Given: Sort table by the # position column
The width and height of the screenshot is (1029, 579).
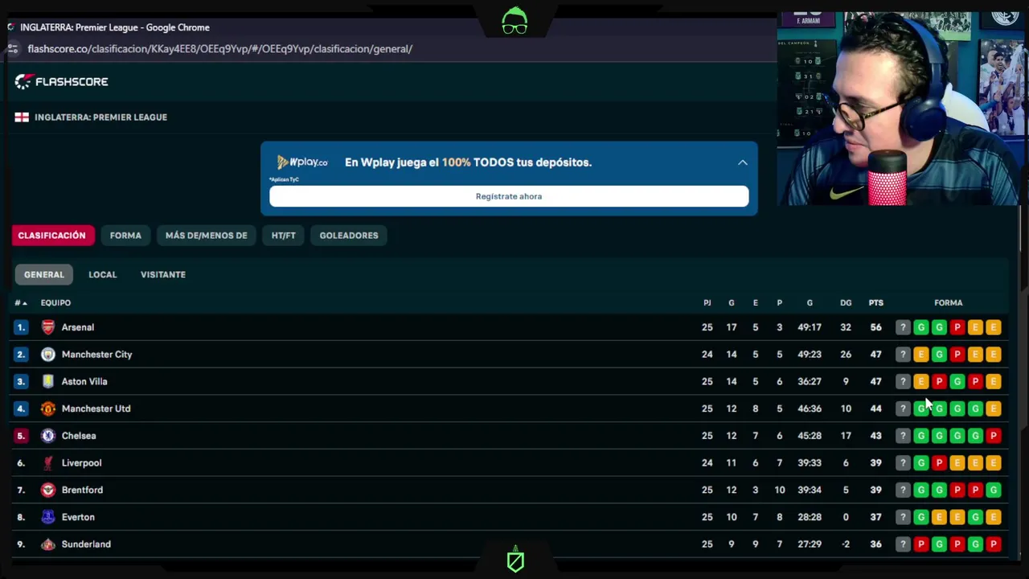Looking at the screenshot, I should 21,303.
